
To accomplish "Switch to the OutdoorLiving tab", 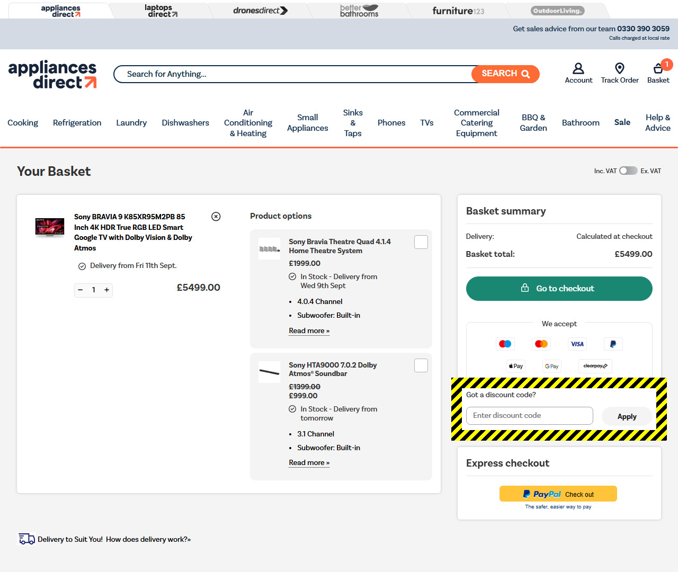I will point(557,11).
